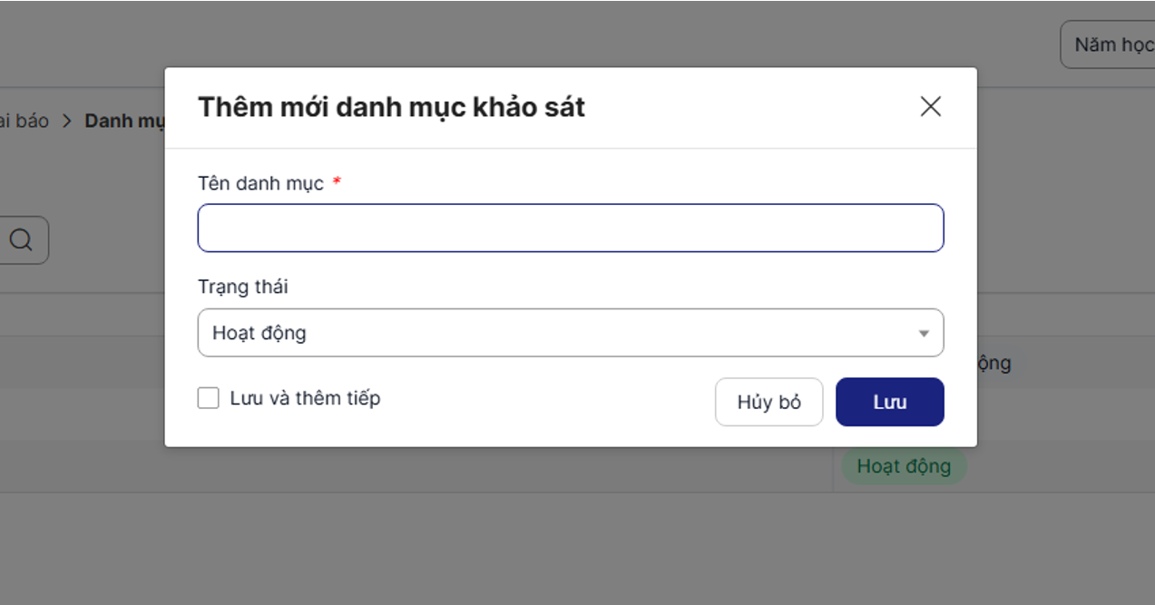Click the title "Thêm mới danh mục khảo sát"

tap(391, 107)
